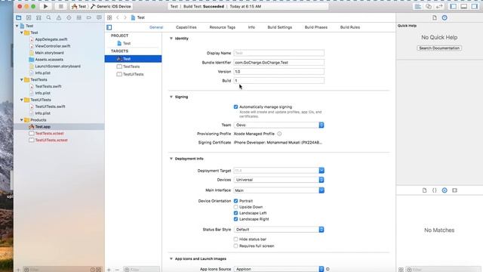Uncheck Landscape Right orientation
483x272 pixels.
[x=235, y=219]
